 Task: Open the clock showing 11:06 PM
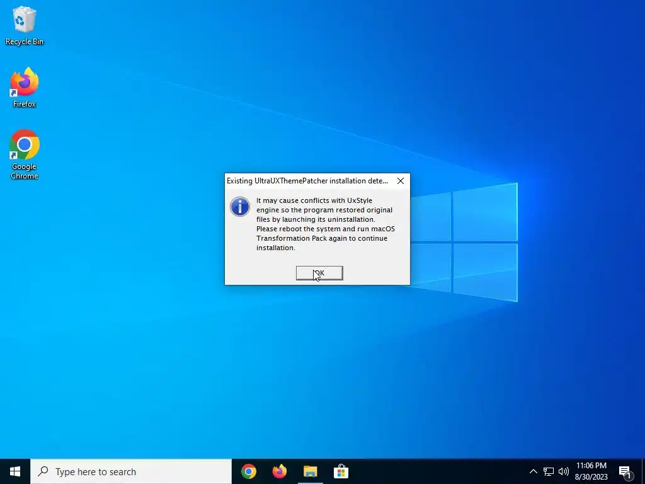[x=591, y=471]
